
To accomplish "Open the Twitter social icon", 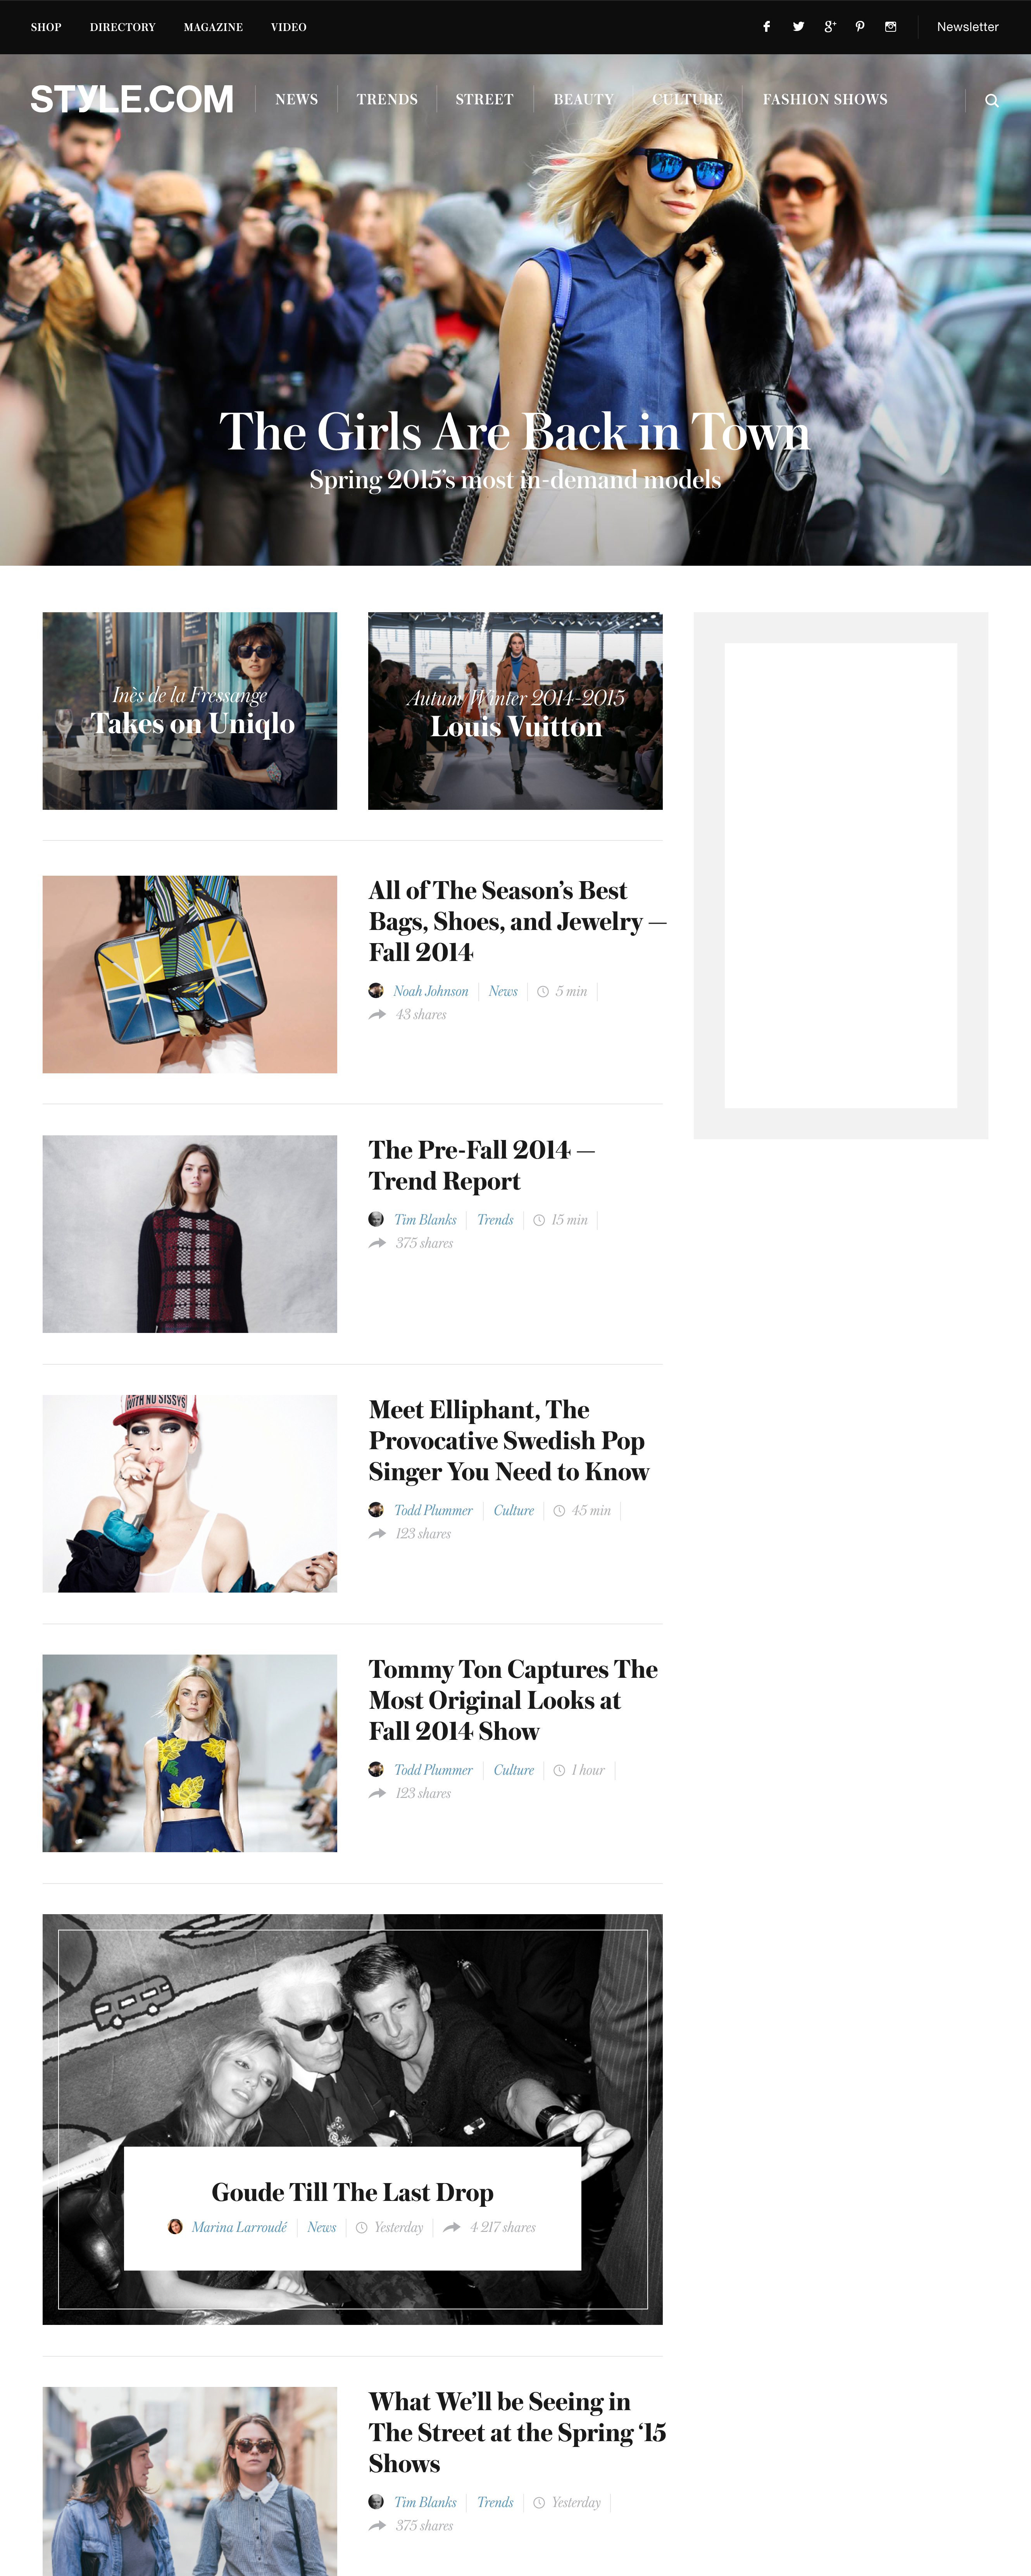I will pyautogui.click(x=798, y=27).
